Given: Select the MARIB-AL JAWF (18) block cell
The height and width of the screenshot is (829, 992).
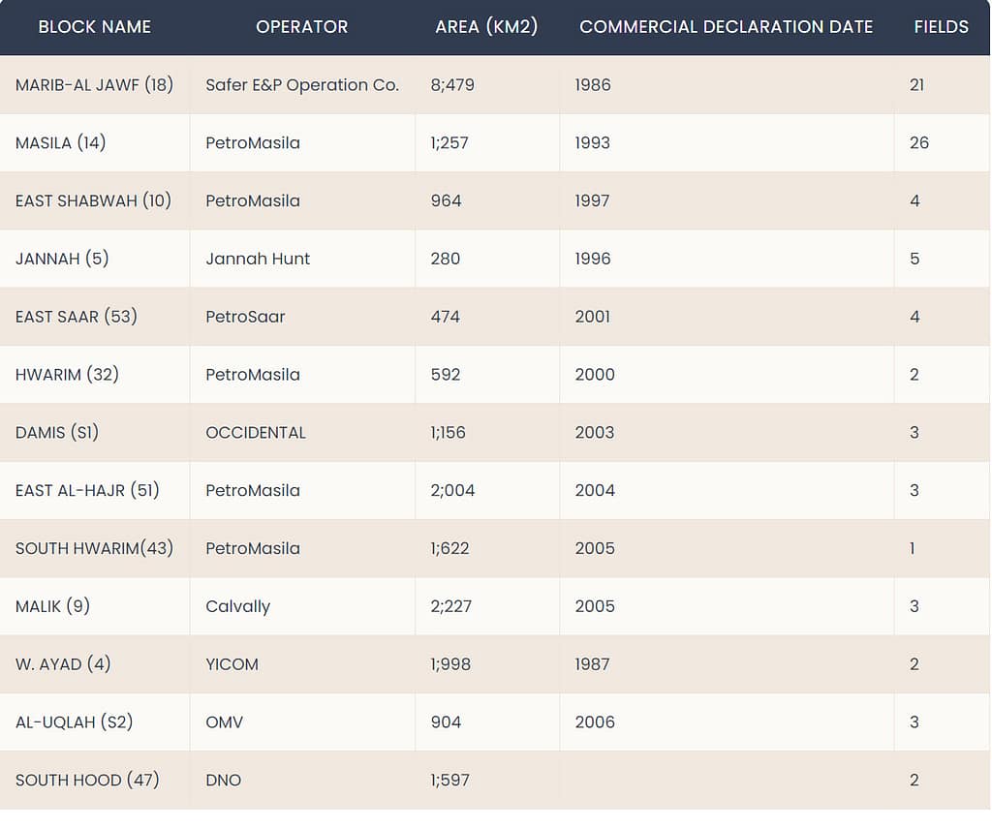Looking at the screenshot, I should pos(94,85).
